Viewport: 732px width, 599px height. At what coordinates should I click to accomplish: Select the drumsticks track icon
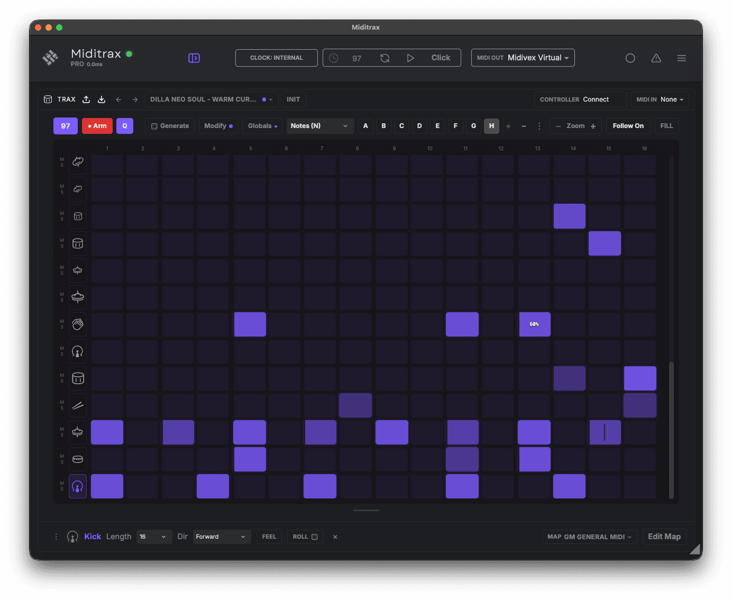[78, 405]
